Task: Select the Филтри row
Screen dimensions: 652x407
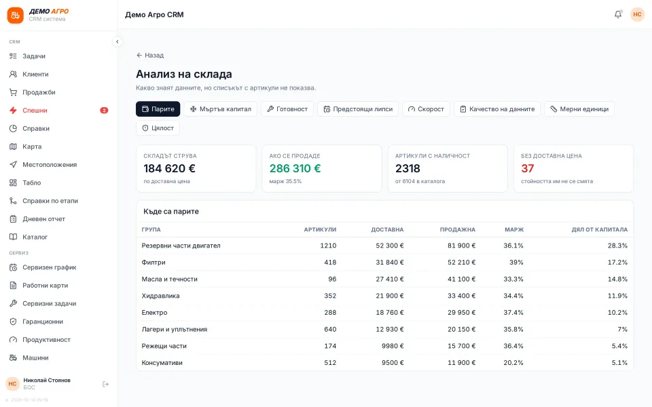Action: coord(384,263)
